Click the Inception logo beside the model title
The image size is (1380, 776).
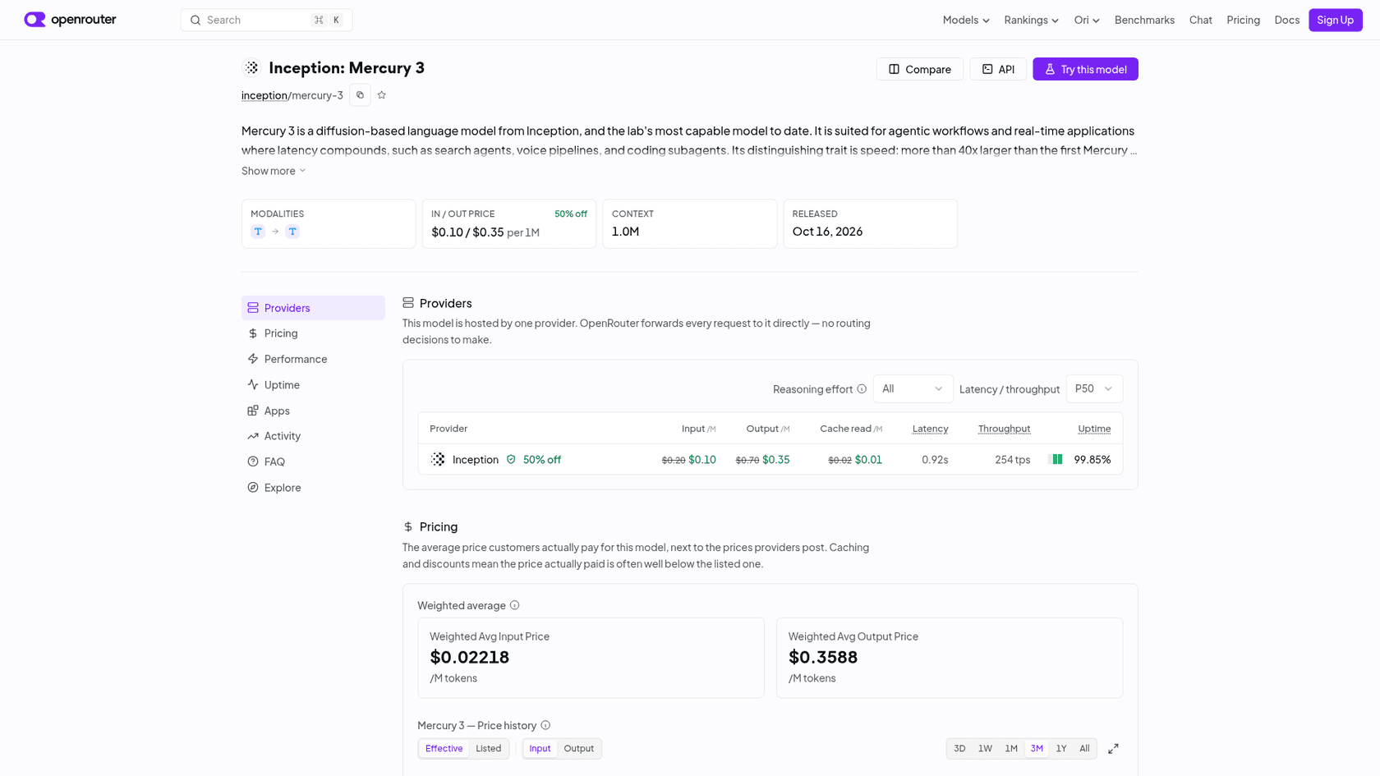click(x=251, y=68)
